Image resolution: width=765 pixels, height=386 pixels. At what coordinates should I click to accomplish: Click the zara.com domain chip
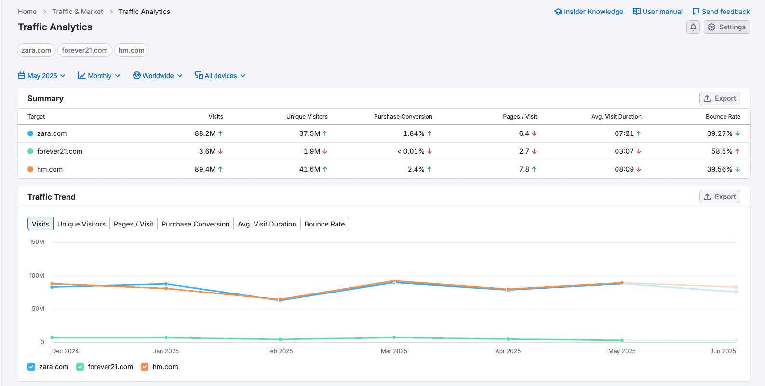(36, 50)
